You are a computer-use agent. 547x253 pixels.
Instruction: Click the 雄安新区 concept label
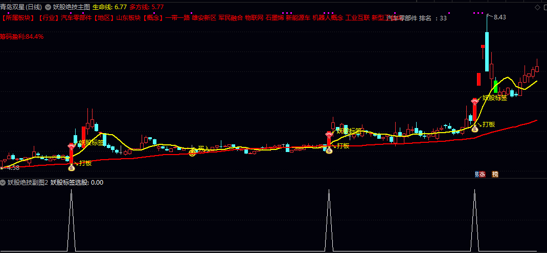coord(204,18)
